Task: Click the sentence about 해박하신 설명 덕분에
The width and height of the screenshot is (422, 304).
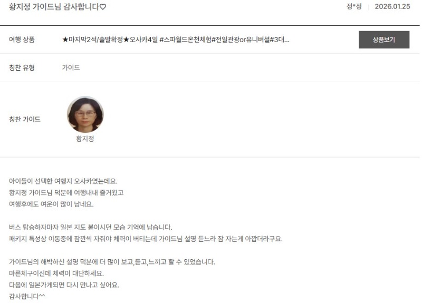Action: [x=112, y=262]
